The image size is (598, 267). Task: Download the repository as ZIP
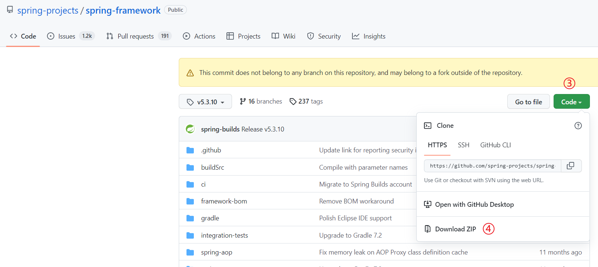pos(455,229)
